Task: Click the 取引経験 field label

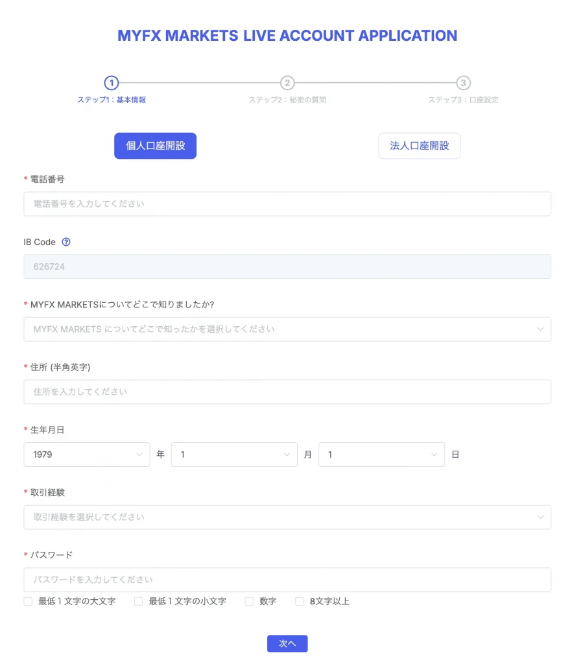Action: [47, 493]
